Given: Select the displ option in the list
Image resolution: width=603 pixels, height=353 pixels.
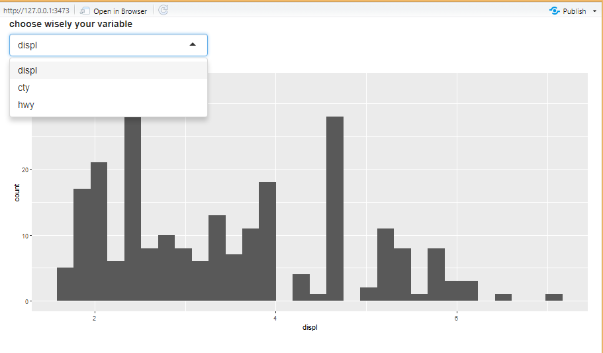Looking at the screenshot, I should click(x=28, y=70).
